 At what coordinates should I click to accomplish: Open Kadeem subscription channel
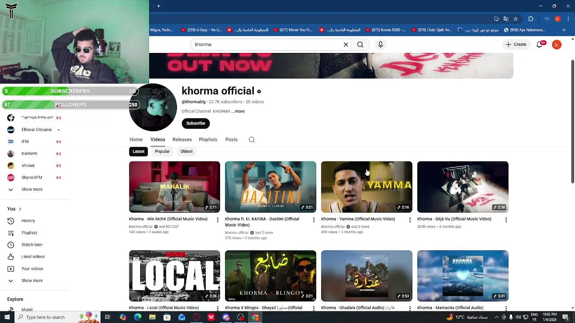[x=34, y=153]
